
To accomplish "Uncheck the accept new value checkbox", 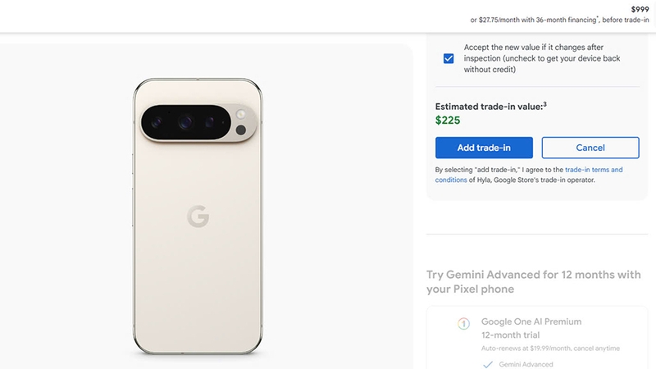I will point(449,58).
